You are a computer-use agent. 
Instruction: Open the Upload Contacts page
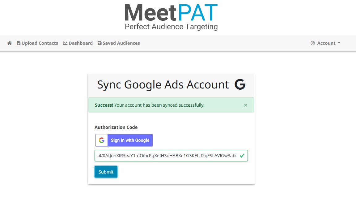[40, 43]
